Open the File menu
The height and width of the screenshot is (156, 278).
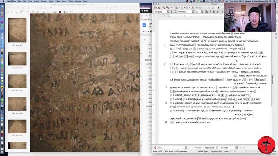[19, 1]
